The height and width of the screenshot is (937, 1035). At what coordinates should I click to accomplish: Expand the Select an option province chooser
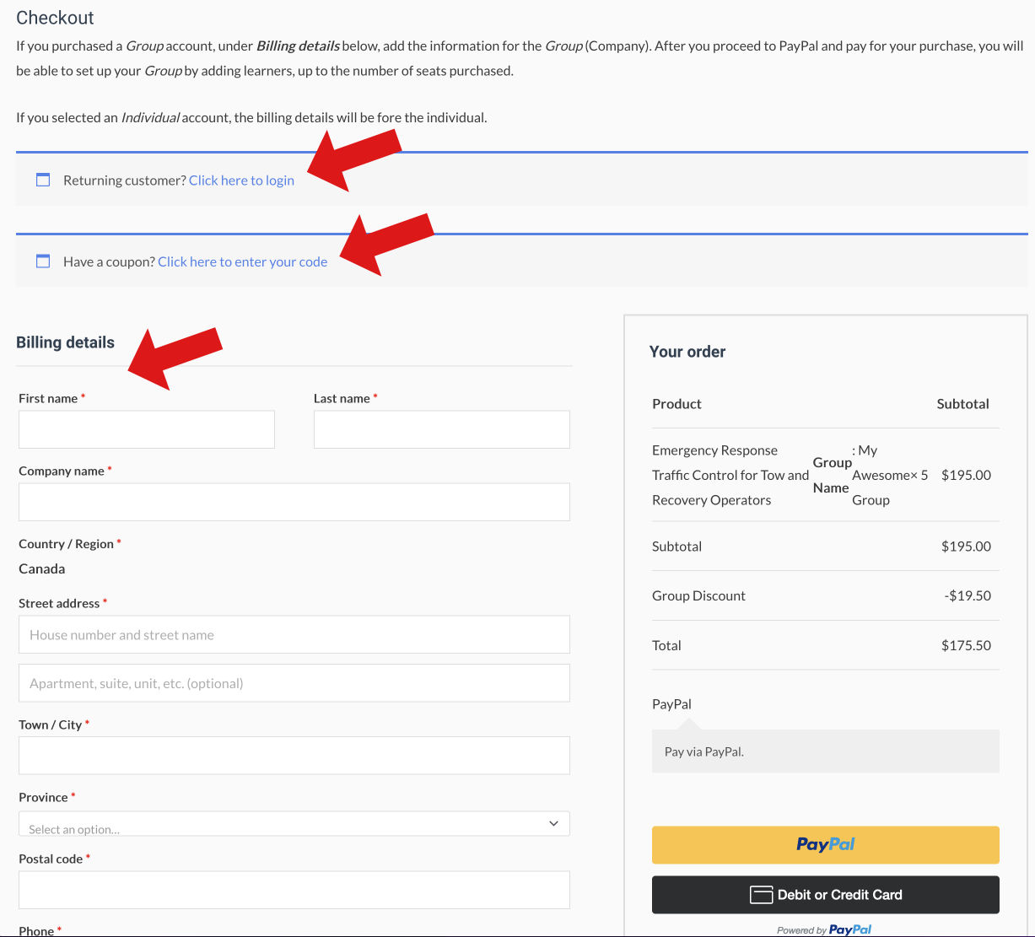point(294,822)
